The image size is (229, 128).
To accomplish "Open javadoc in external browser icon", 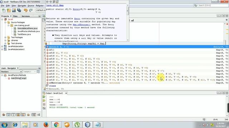I will 54,2.
